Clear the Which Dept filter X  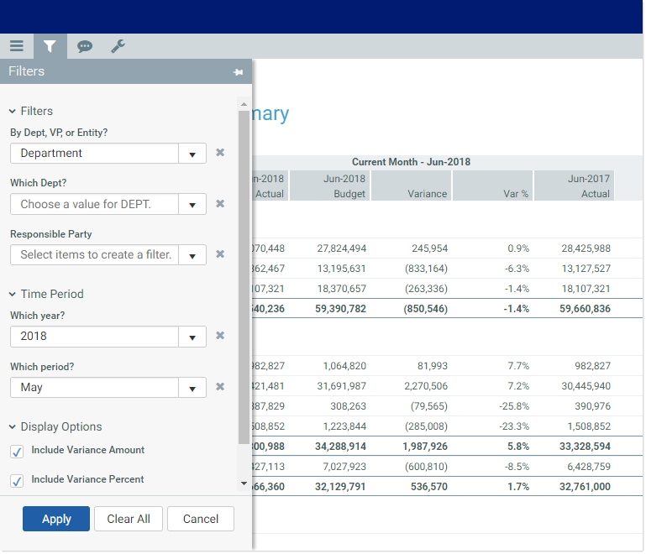click(220, 204)
